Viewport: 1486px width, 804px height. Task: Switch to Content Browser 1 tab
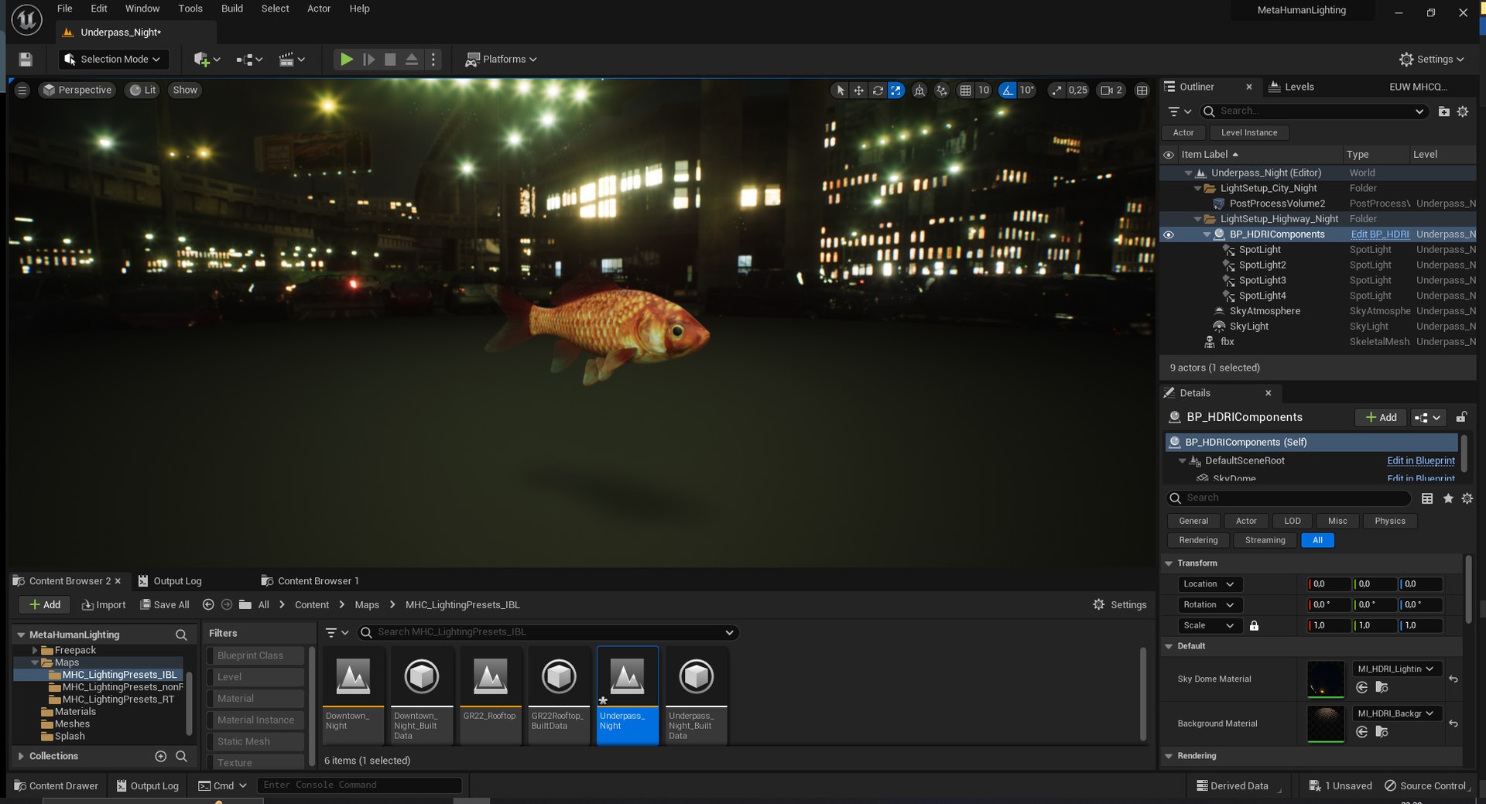(310, 581)
